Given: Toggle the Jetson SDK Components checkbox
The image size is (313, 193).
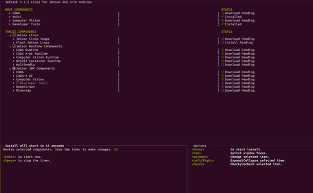Looking at the screenshot, I should pyautogui.click(x=14, y=68).
